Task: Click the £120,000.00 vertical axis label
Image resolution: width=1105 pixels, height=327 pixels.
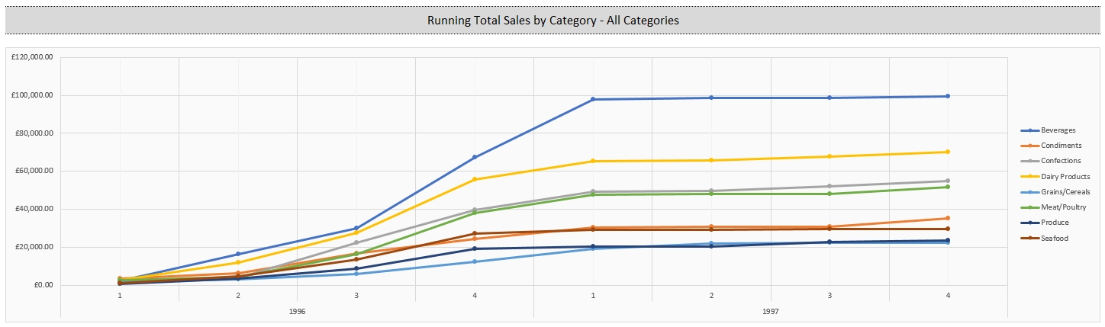Action: click(32, 57)
